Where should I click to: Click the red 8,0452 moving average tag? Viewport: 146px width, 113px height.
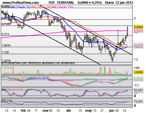pyautogui.click(x=138, y=45)
